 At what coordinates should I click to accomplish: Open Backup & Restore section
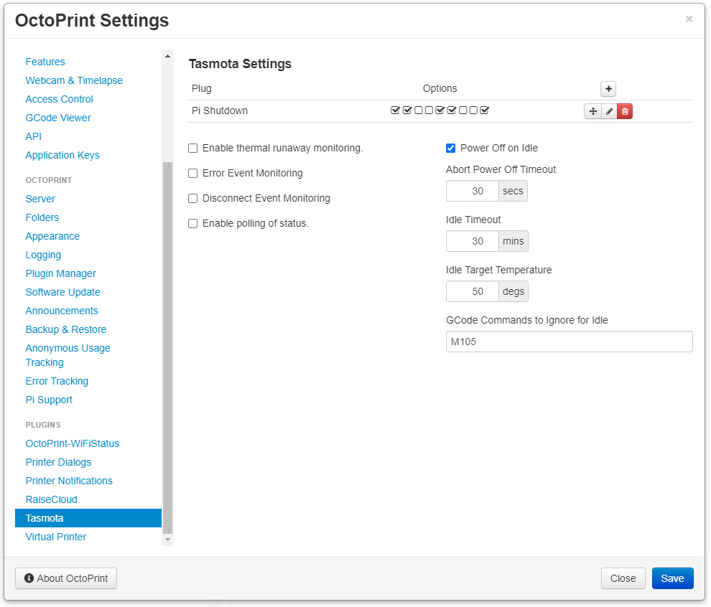point(66,329)
